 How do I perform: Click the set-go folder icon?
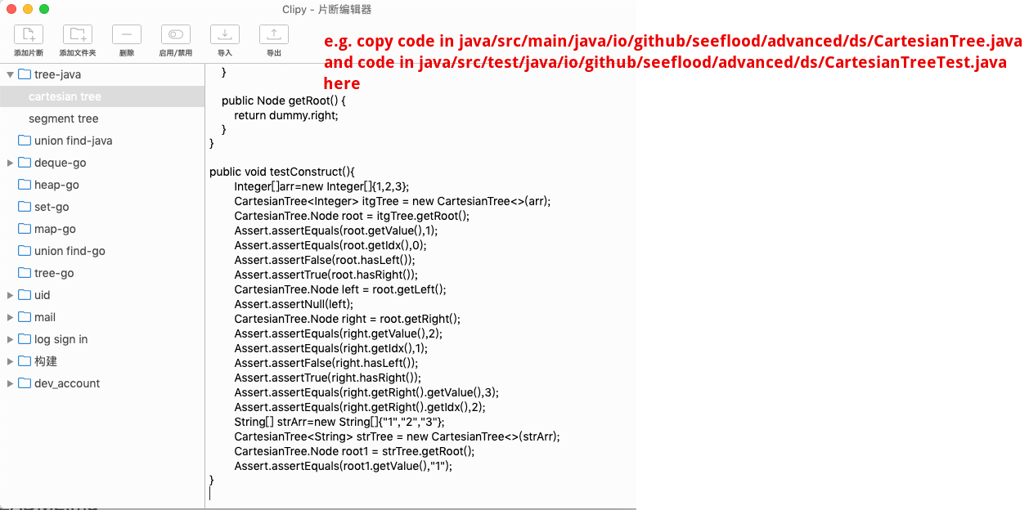24,207
